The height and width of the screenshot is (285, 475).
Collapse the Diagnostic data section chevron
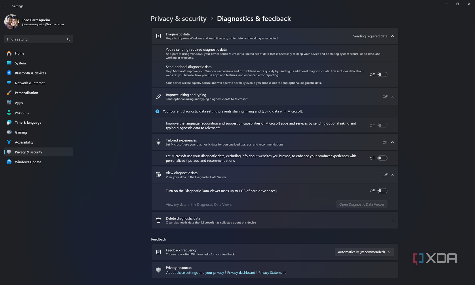[392, 36]
